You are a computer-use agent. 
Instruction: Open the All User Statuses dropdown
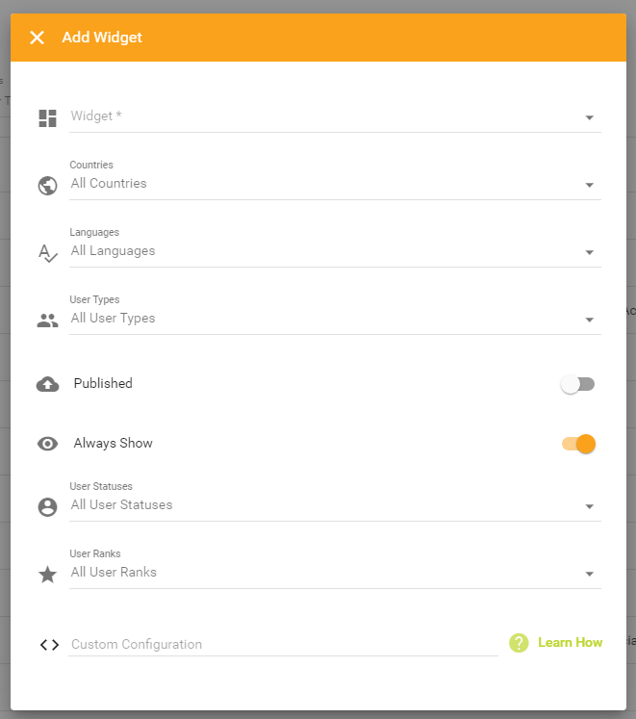[x=335, y=505]
